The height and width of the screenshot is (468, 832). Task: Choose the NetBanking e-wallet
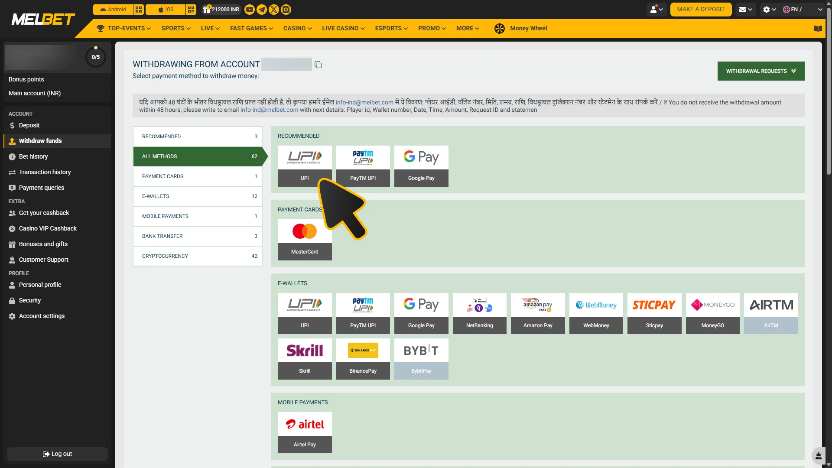click(480, 314)
